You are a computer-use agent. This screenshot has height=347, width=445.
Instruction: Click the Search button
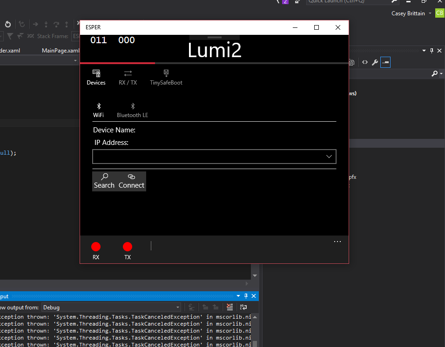point(104,181)
